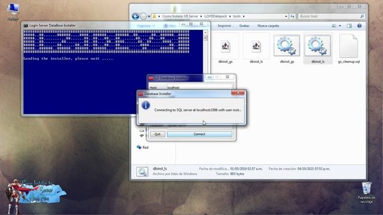The image size is (383, 215).
Task: Select the 'Como Instalar H5 Server' breadcrumb
Action: [180, 16]
